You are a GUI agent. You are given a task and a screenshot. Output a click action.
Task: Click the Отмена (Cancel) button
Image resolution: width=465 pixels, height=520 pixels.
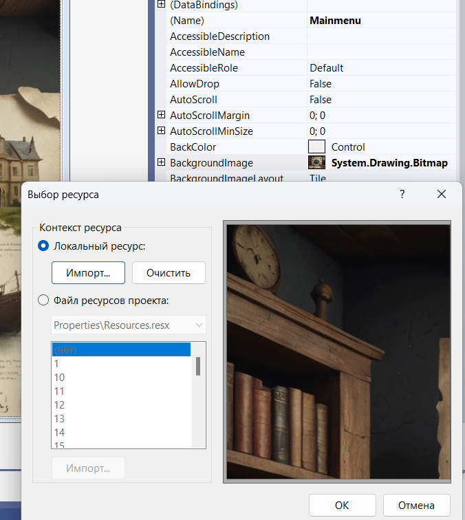pos(416,505)
